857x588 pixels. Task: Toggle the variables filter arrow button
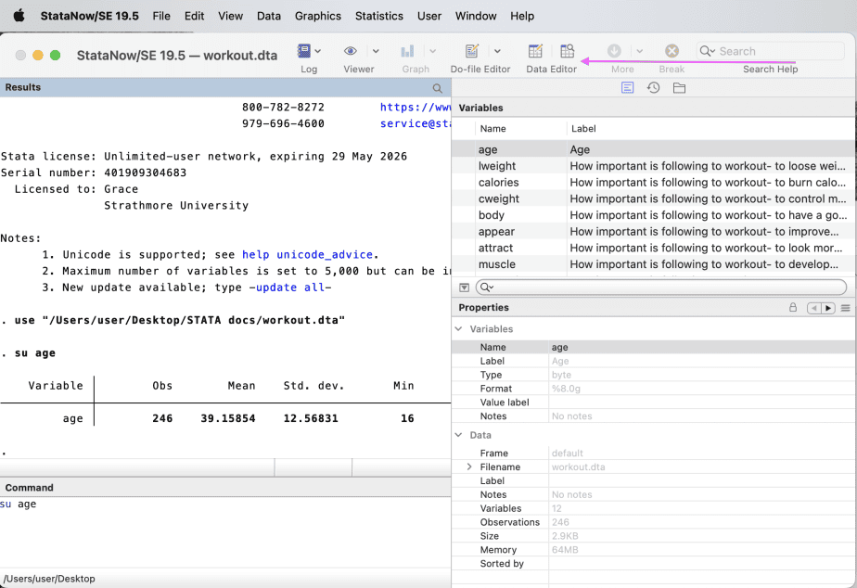(x=464, y=288)
